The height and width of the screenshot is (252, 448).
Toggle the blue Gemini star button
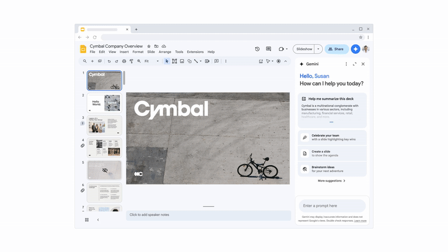[356, 49]
